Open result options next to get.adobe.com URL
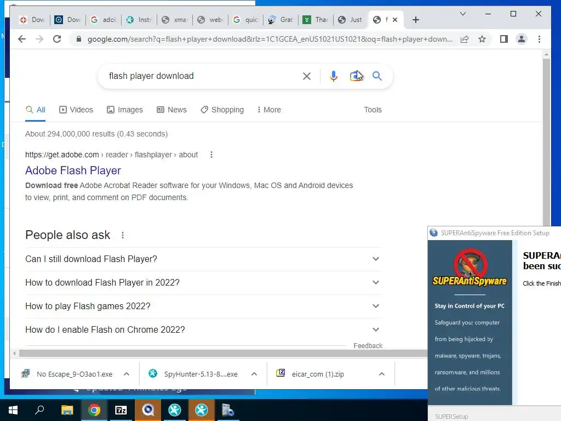Screen dimensions: 561x421 [x=211, y=155]
